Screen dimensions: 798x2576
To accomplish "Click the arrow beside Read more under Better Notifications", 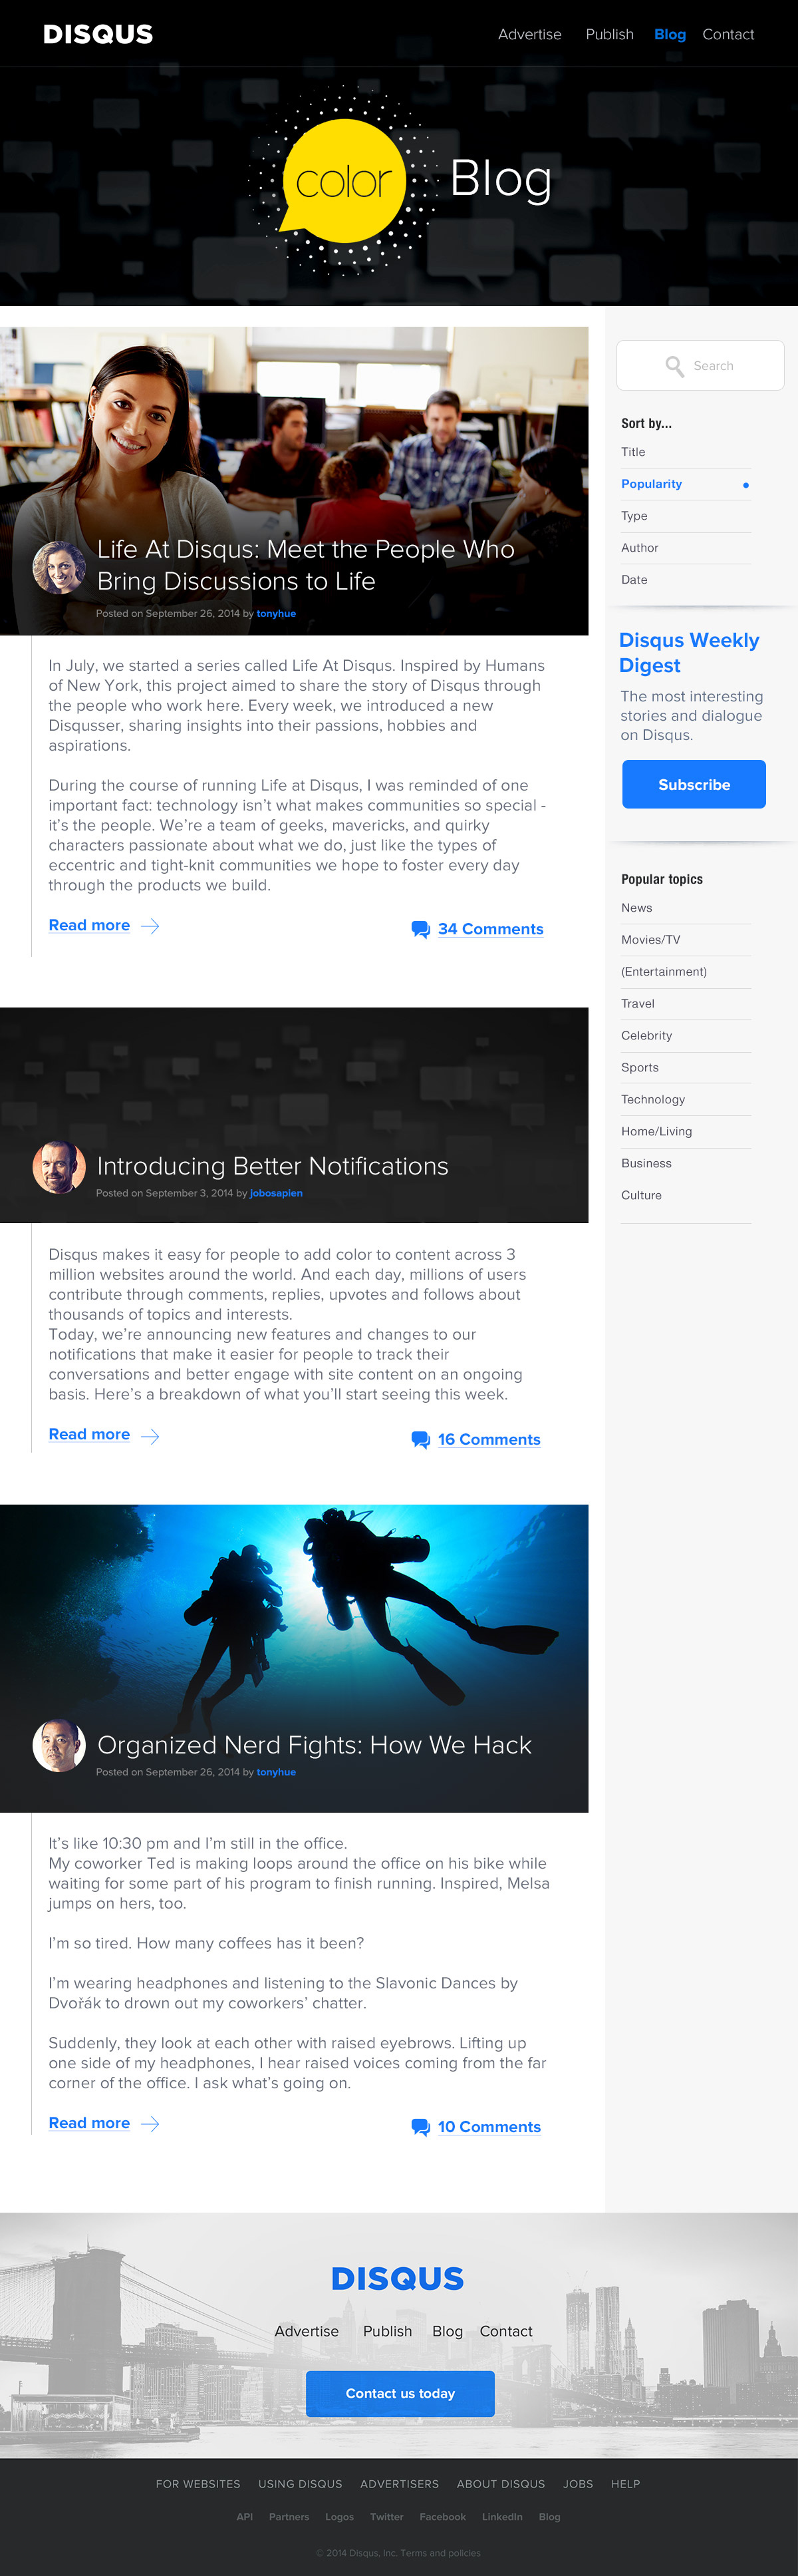I will coord(150,1436).
